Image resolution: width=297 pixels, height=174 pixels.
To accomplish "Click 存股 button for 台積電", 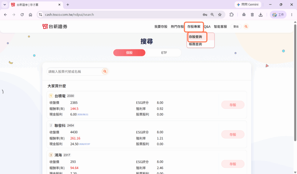I will (x=233, y=105).
